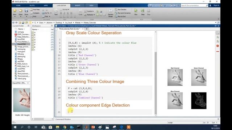Open the Find dropdown

pyautogui.click(x=46, y=17)
